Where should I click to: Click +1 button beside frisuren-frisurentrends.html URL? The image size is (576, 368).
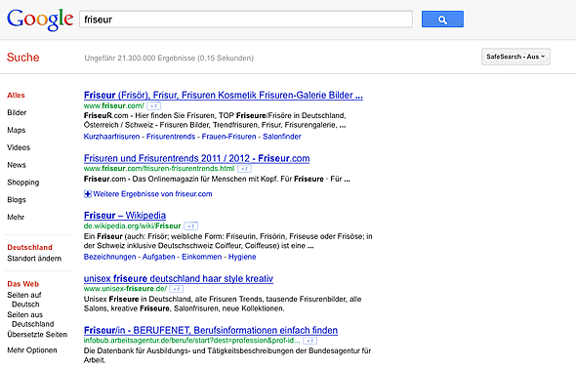tap(244, 169)
